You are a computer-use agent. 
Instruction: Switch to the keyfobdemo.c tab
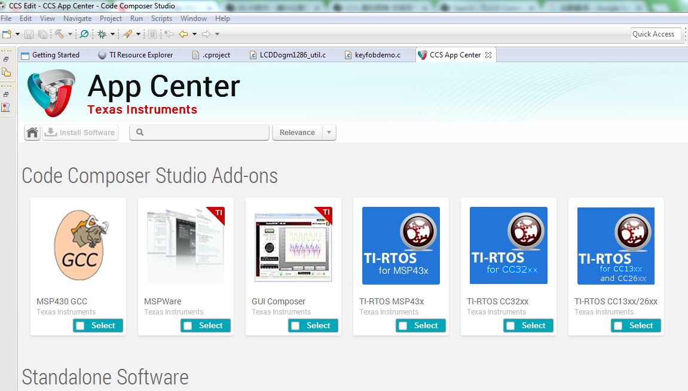[372, 55]
